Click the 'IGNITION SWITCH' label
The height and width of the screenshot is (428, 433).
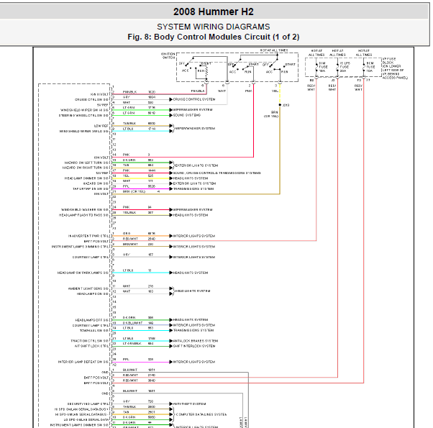click(x=168, y=56)
